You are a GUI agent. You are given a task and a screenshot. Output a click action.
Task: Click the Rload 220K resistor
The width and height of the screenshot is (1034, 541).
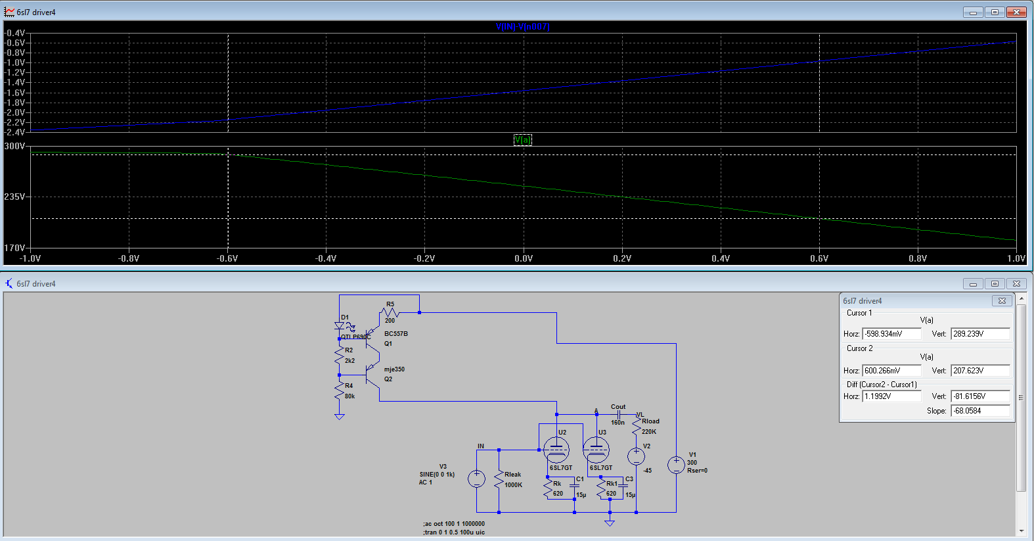pos(636,427)
